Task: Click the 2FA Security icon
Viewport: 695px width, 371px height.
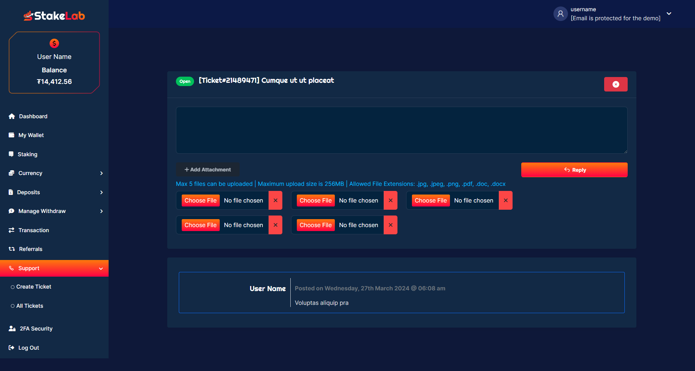Action: (11, 328)
